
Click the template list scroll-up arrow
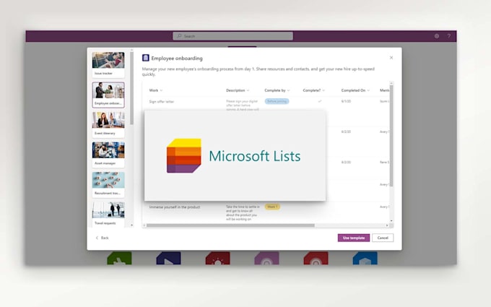pyautogui.click(x=131, y=50)
